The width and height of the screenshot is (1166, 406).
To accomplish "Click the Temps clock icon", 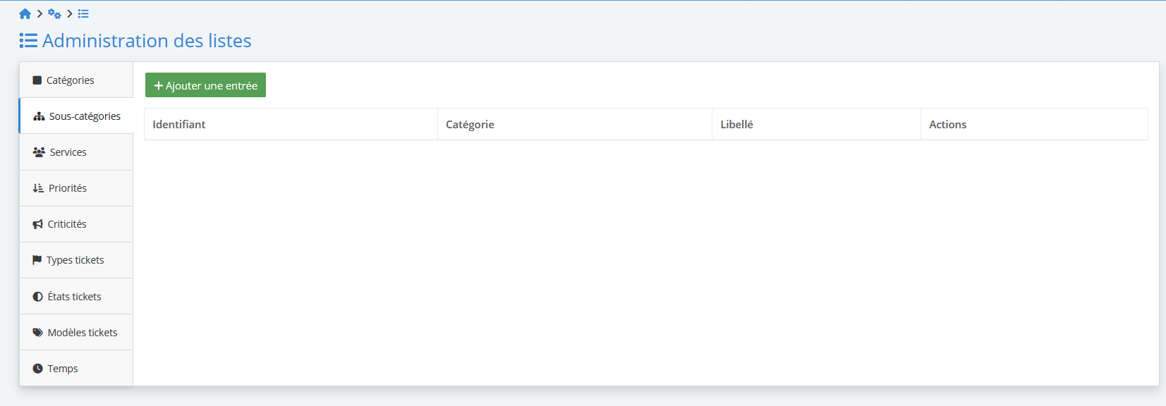I will [x=38, y=369].
